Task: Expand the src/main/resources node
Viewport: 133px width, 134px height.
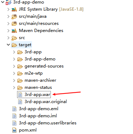Action: pos(8,23)
